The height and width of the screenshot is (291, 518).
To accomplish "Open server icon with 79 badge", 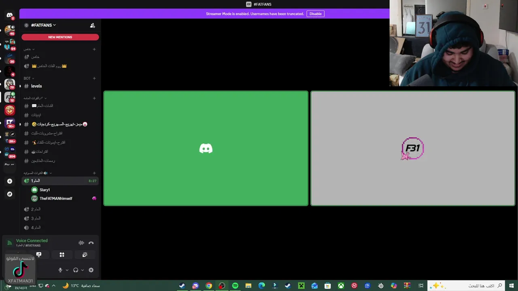I will click(10, 84).
